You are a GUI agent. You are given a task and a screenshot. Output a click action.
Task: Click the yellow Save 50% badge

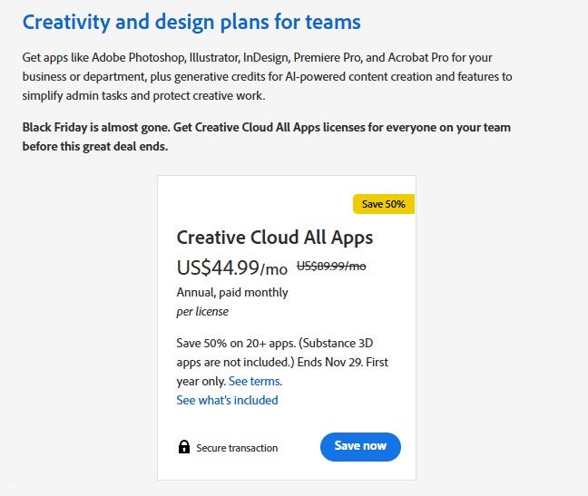384,204
